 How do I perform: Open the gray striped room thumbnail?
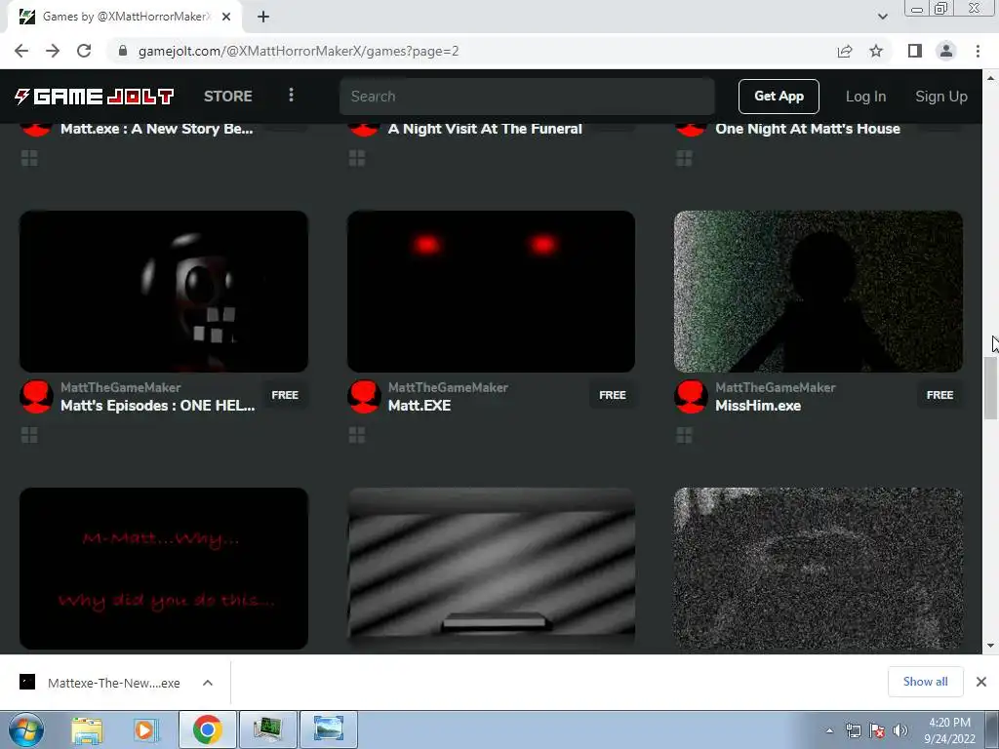[x=491, y=569]
